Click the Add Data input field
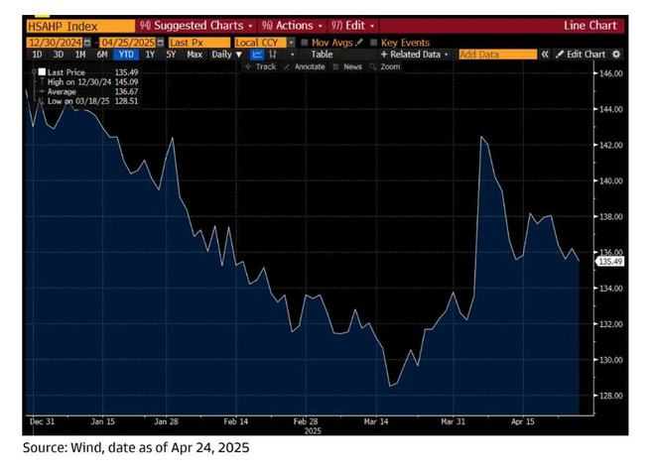 [498, 55]
